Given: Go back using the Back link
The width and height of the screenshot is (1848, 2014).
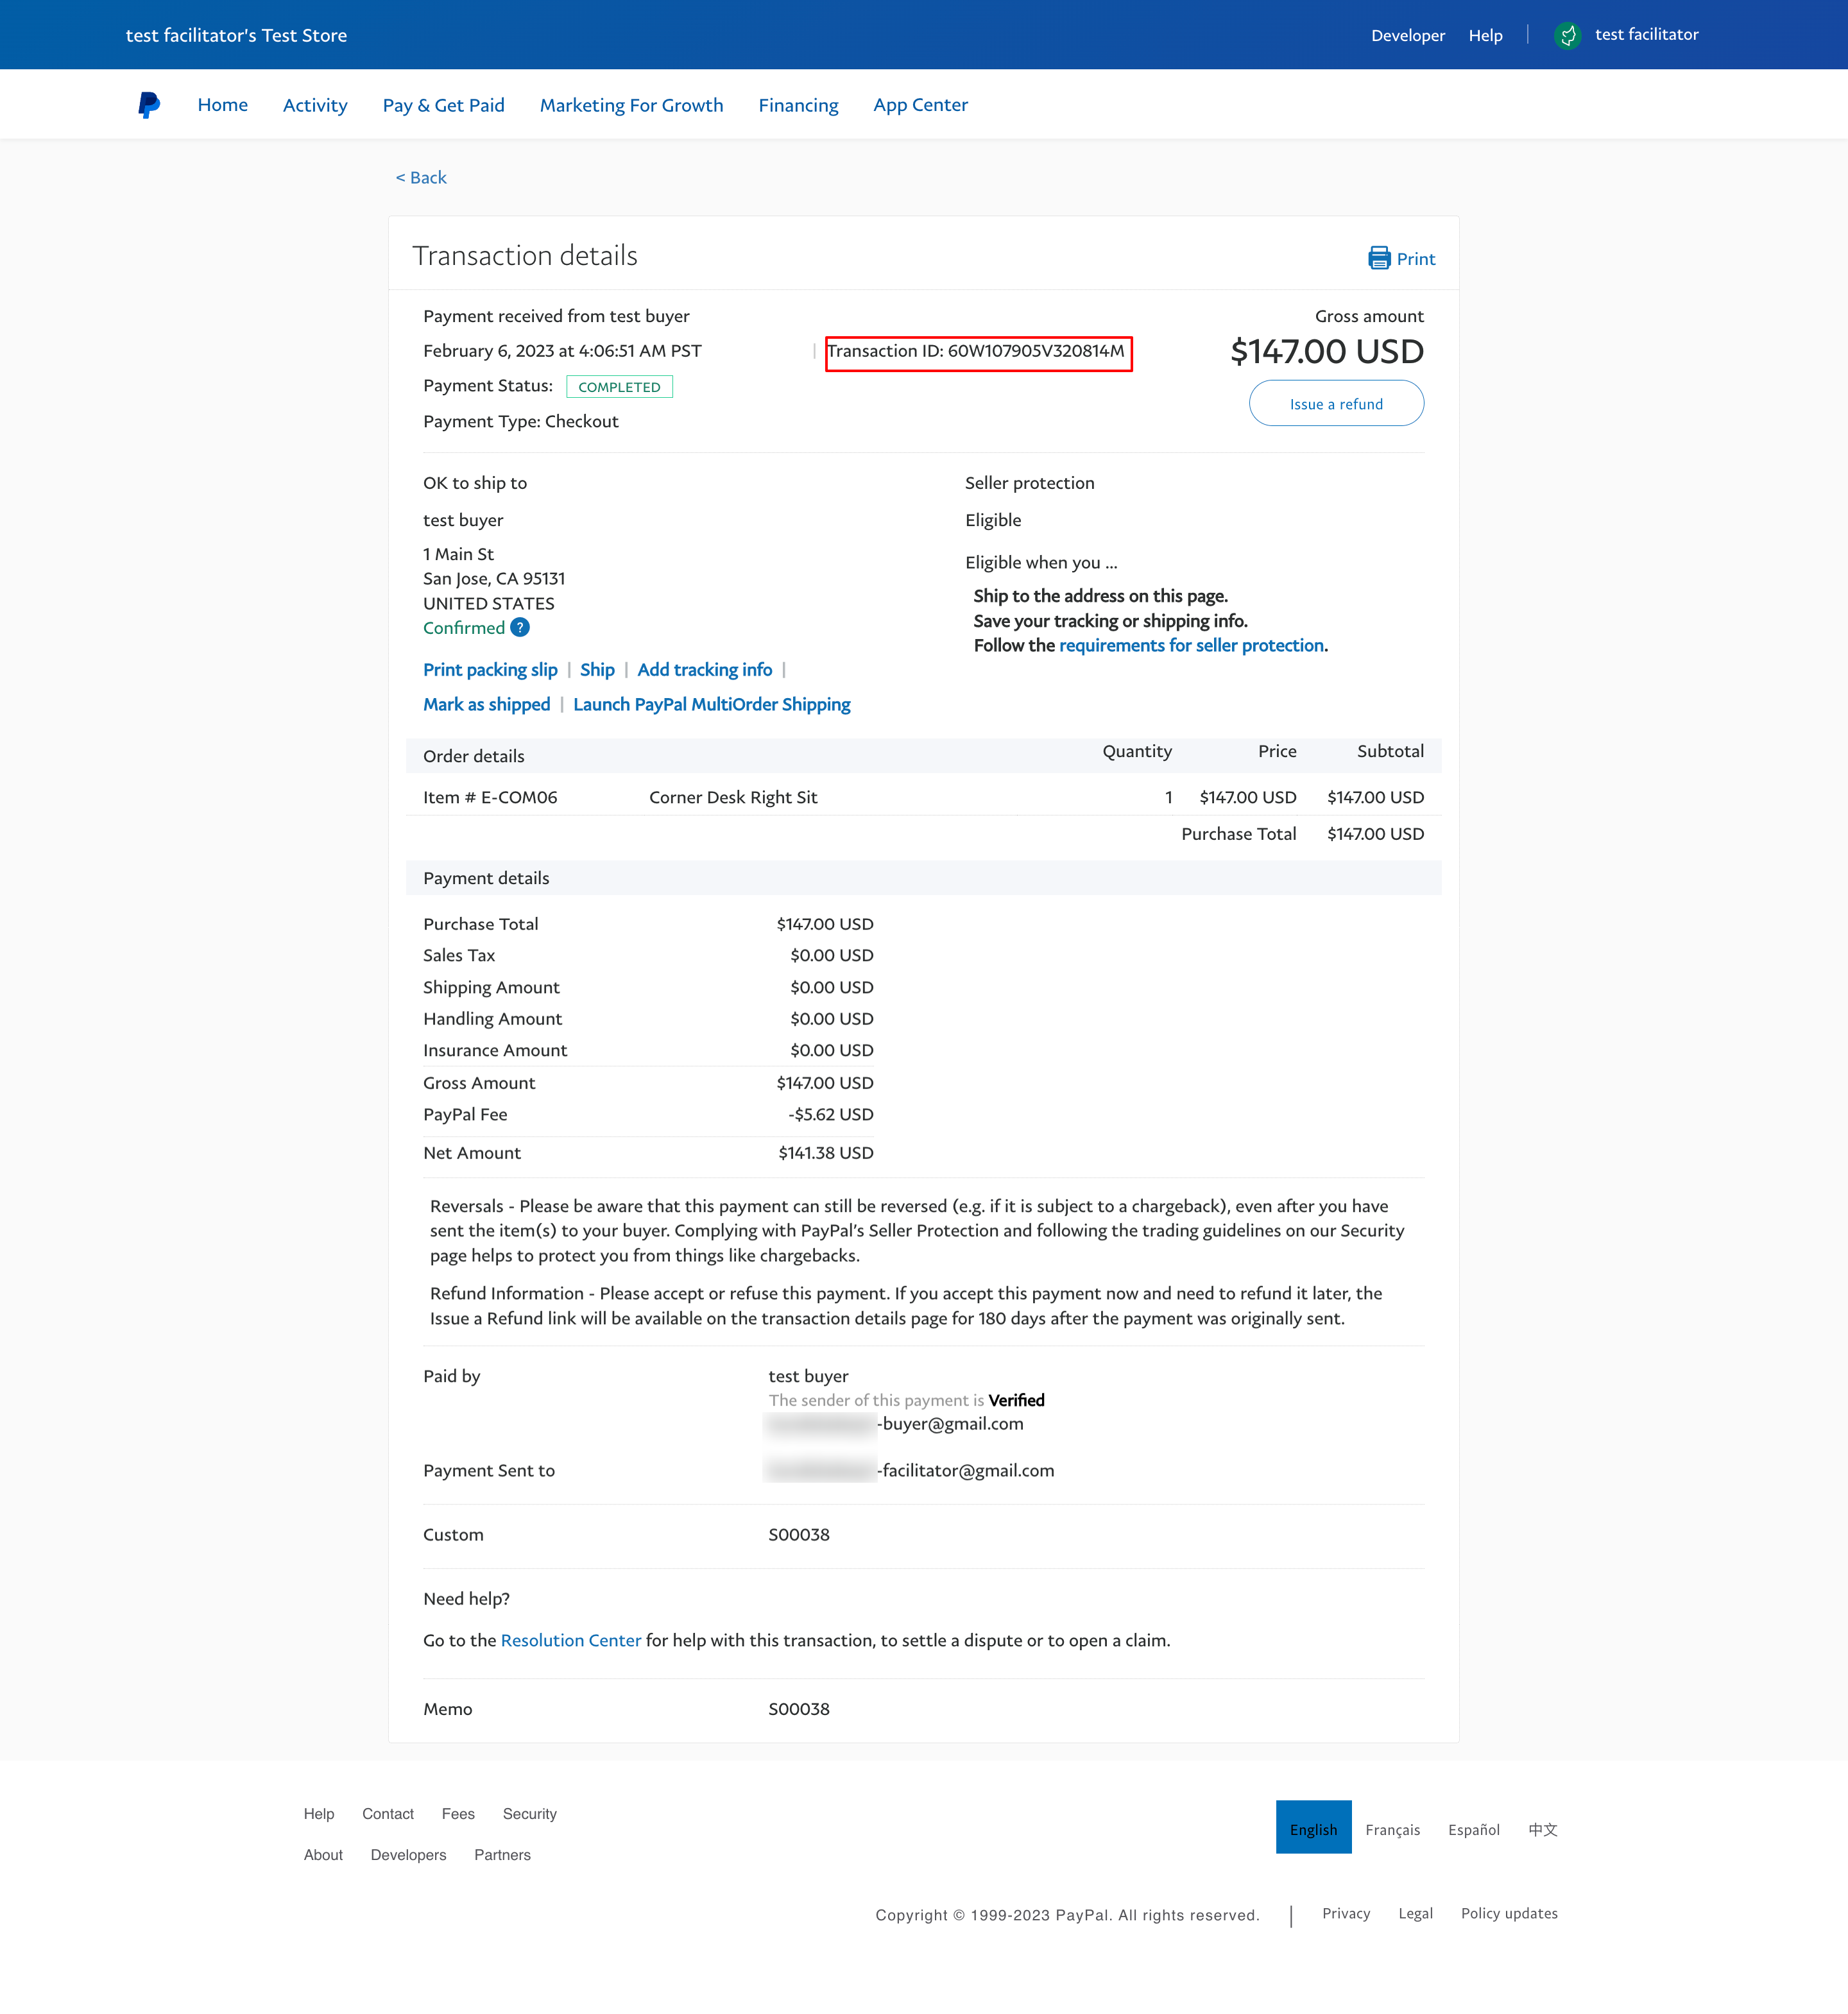Looking at the screenshot, I should pyautogui.click(x=421, y=177).
